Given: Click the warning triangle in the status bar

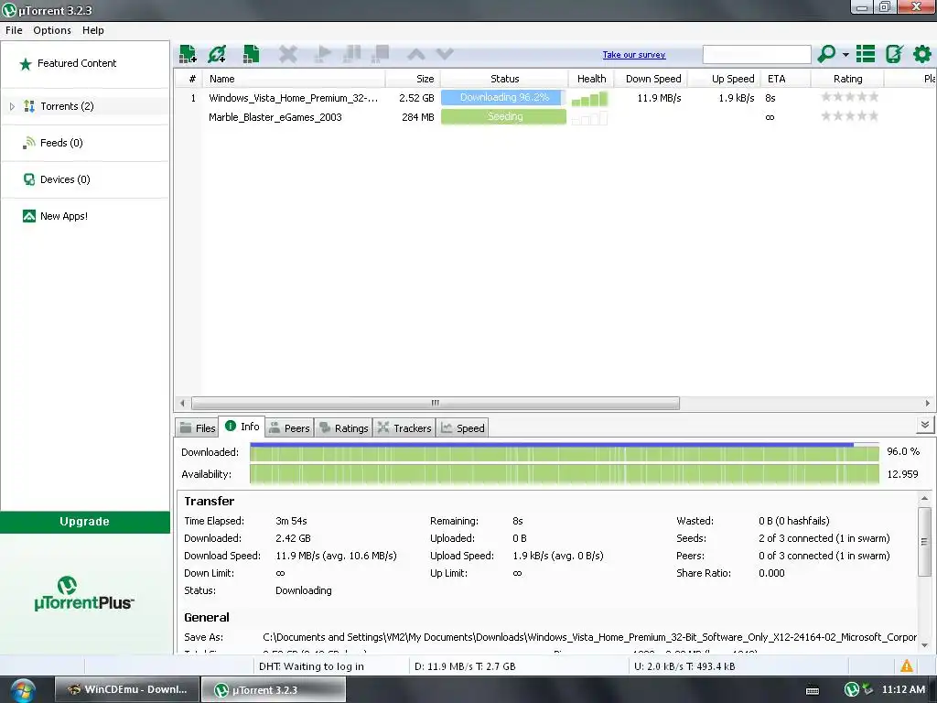Looking at the screenshot, I should (x=907, y=665).
